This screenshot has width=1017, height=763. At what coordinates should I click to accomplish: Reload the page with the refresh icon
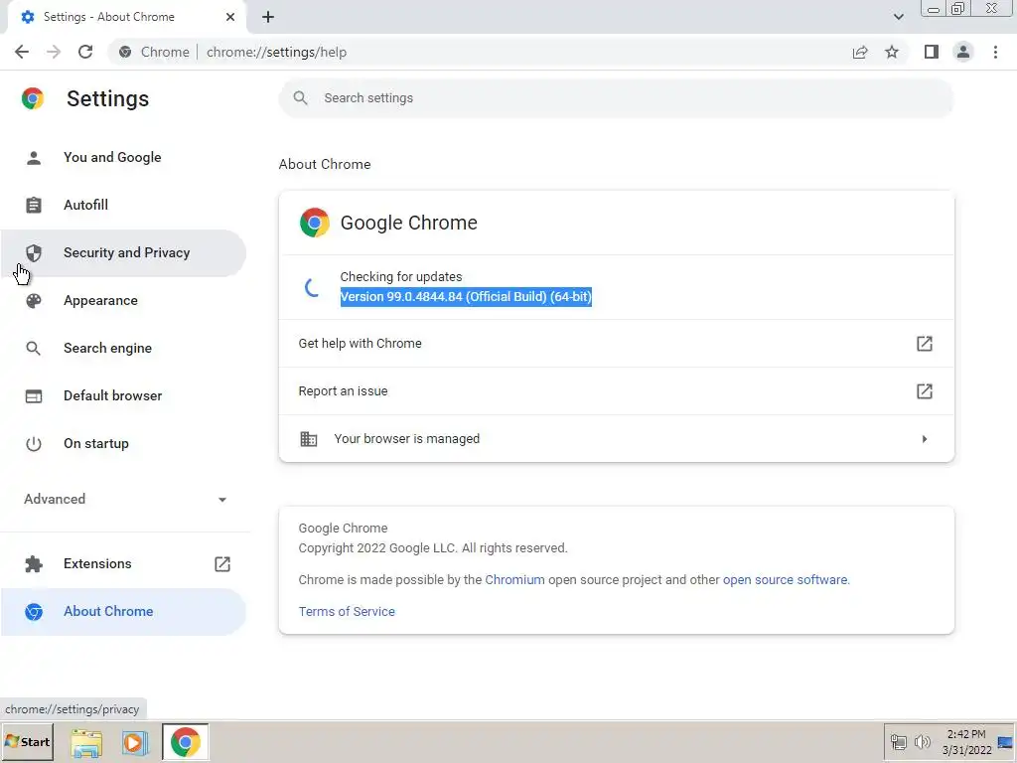pos(85,52)
